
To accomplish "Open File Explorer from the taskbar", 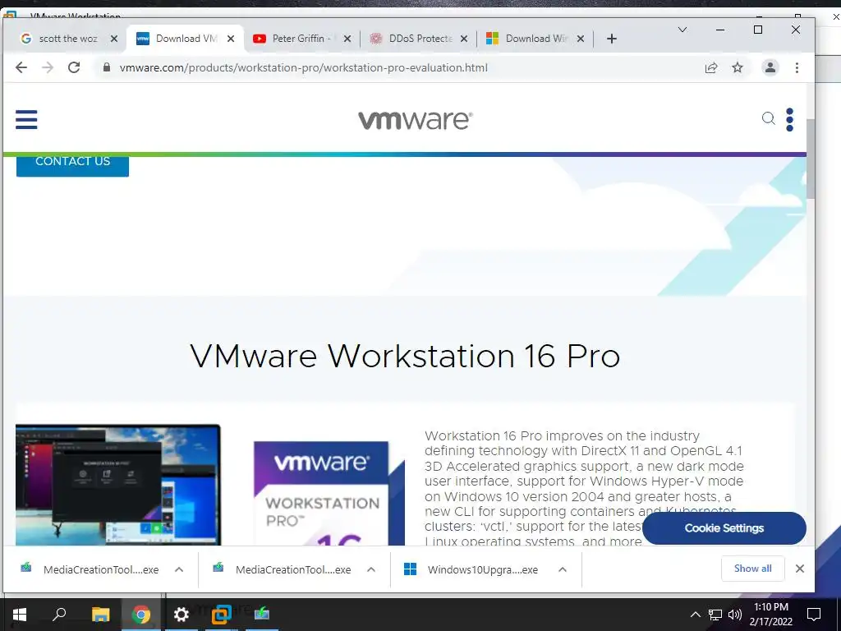I will (x=100, y=615).
